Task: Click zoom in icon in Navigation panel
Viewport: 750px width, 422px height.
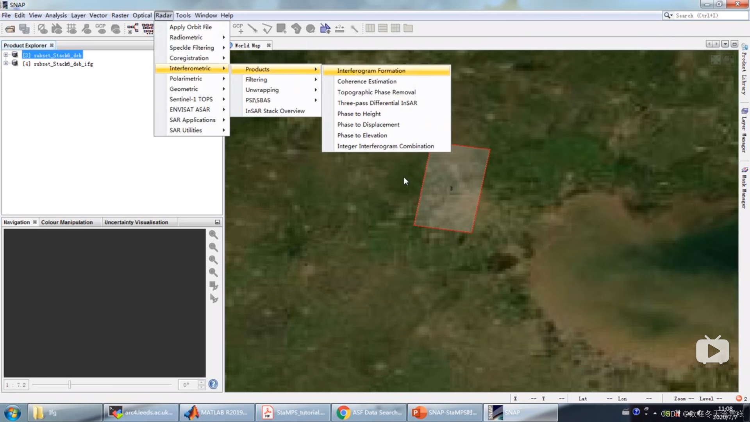Action: pyautogui.click(x=213, y=234)
